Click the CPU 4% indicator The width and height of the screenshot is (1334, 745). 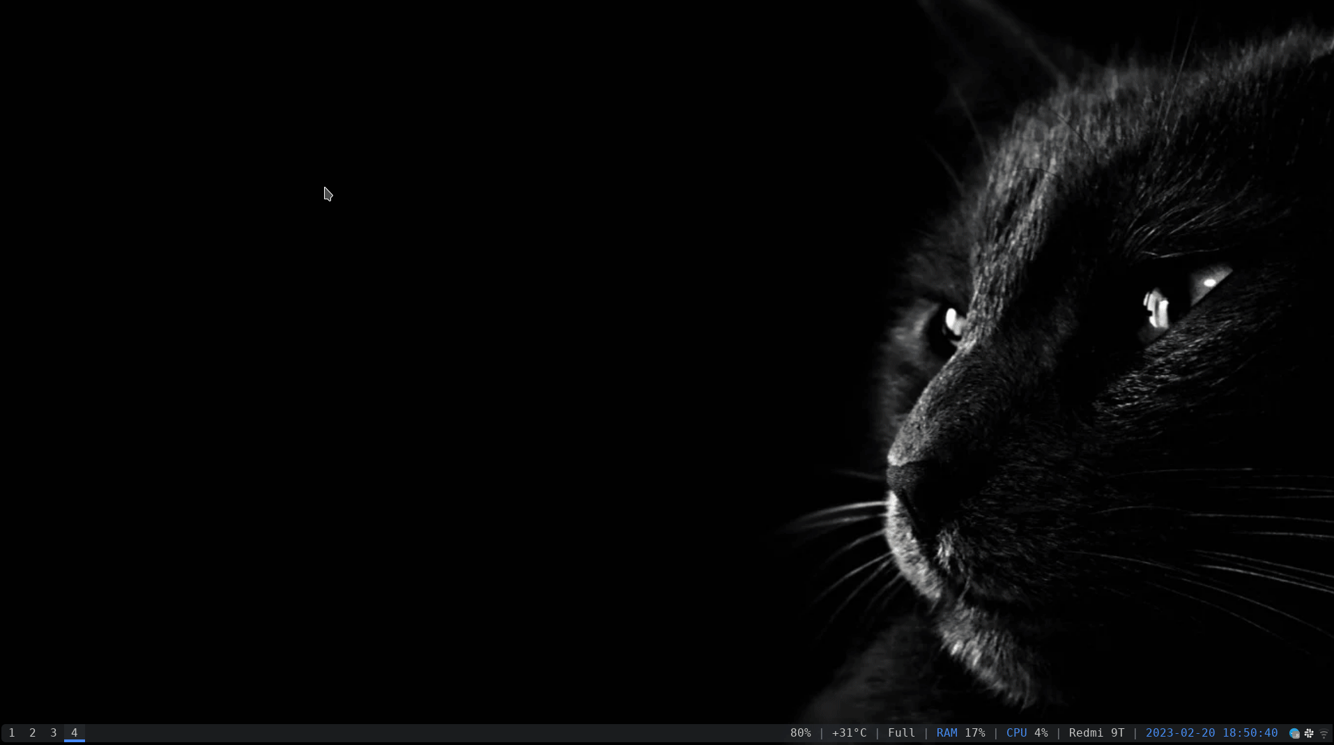[1027, 733]
